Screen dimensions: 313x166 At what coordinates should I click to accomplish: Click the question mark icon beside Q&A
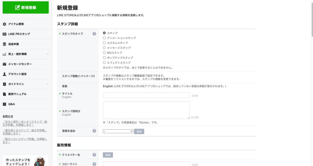tap(4, 104)
